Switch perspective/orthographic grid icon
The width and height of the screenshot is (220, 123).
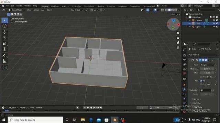pos(178,47)
